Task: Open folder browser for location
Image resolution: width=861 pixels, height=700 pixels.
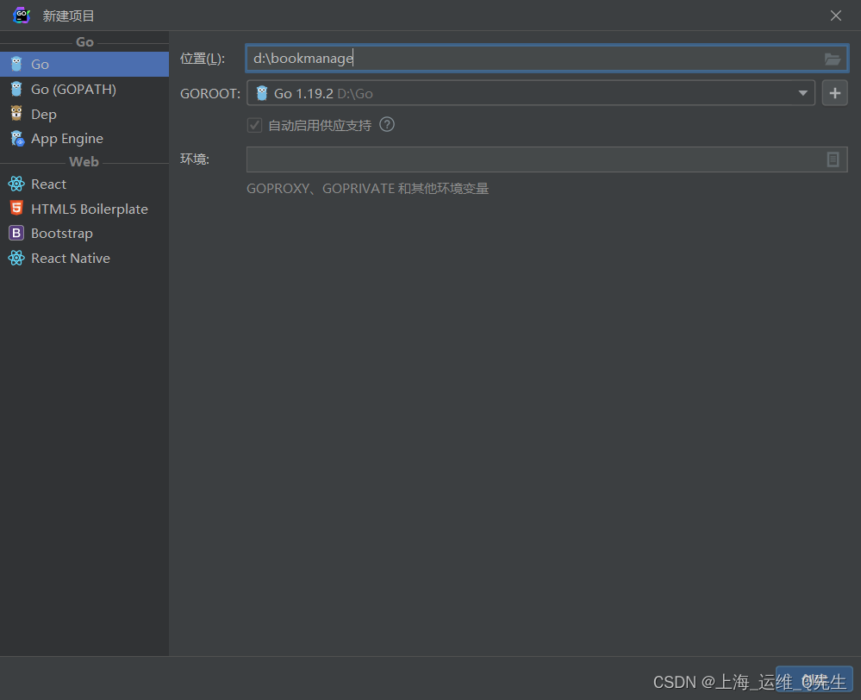Action: (x=833, y=59)
